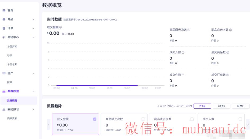The width and height of the screenshot is (250, 139).
Task: Go to 首页 in the sidebar
Action: pyautogui.click(x=10, y=10)
